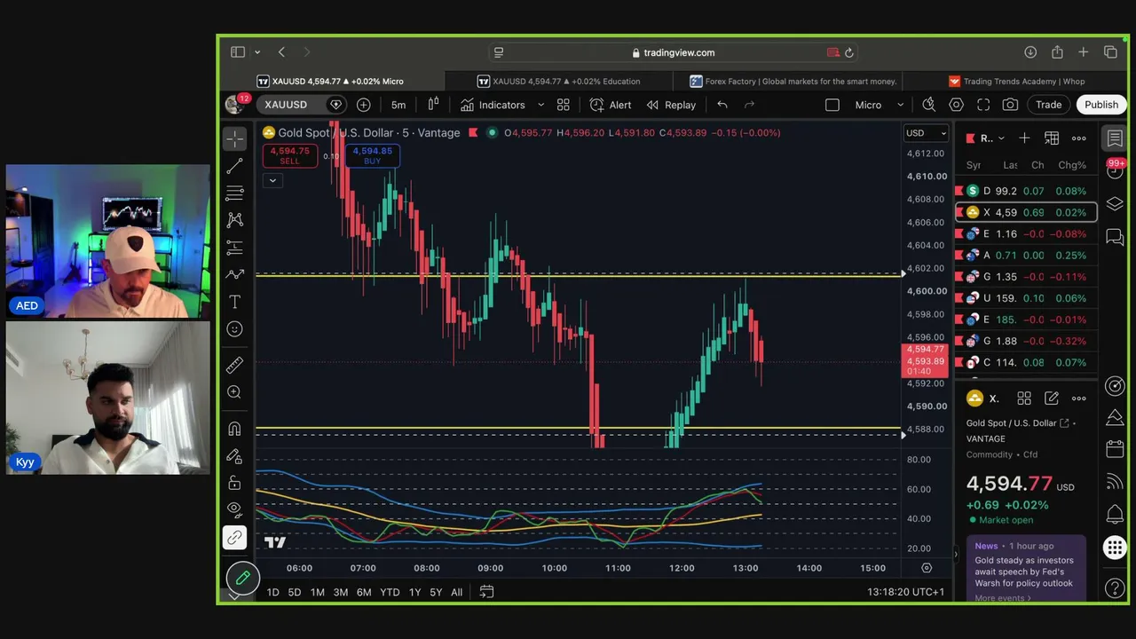Toggle stay in drawing mode
The width and height of the screenshot is (1136, 639).
tap(234, 456)
